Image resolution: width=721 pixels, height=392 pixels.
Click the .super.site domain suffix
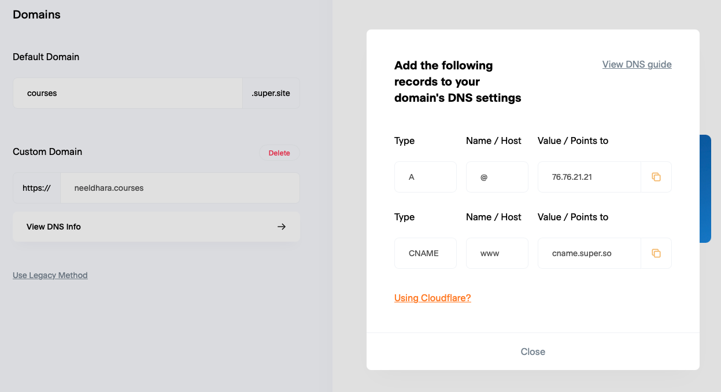click(x=271, y=93)
